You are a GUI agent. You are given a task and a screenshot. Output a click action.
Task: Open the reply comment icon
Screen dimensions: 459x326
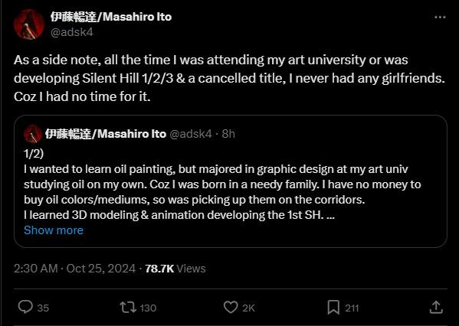point(25,307)
